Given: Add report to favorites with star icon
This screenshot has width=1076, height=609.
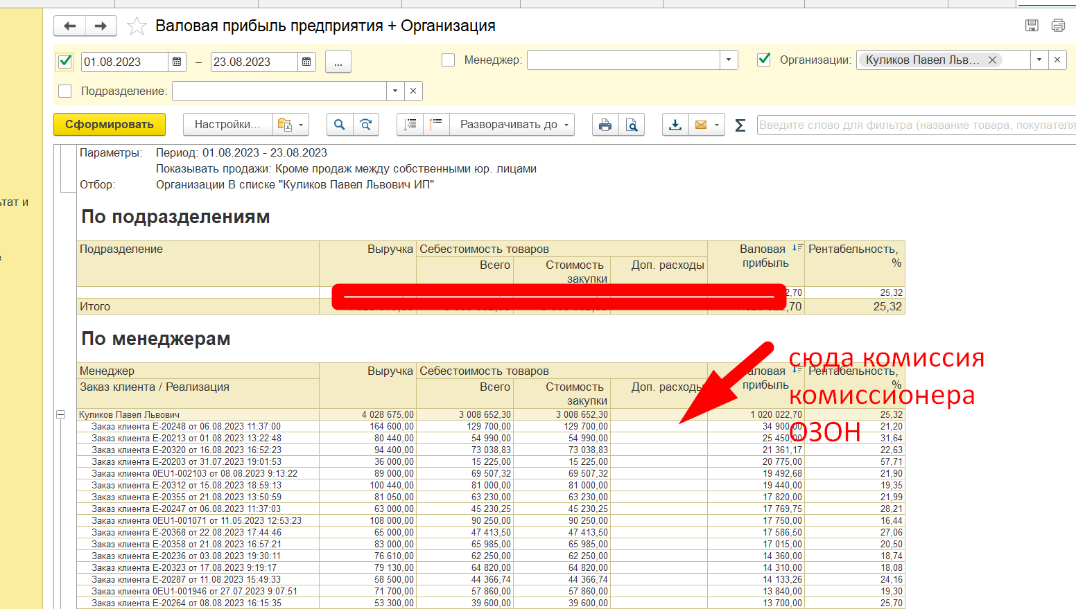Looking at the screenshot, I should [x=137, y=26].
